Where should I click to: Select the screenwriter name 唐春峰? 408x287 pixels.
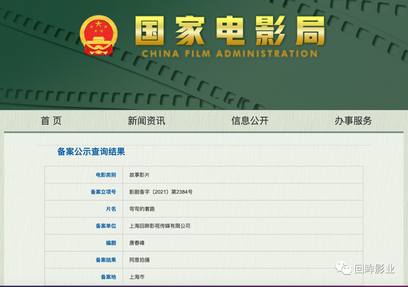coord(137,243)
